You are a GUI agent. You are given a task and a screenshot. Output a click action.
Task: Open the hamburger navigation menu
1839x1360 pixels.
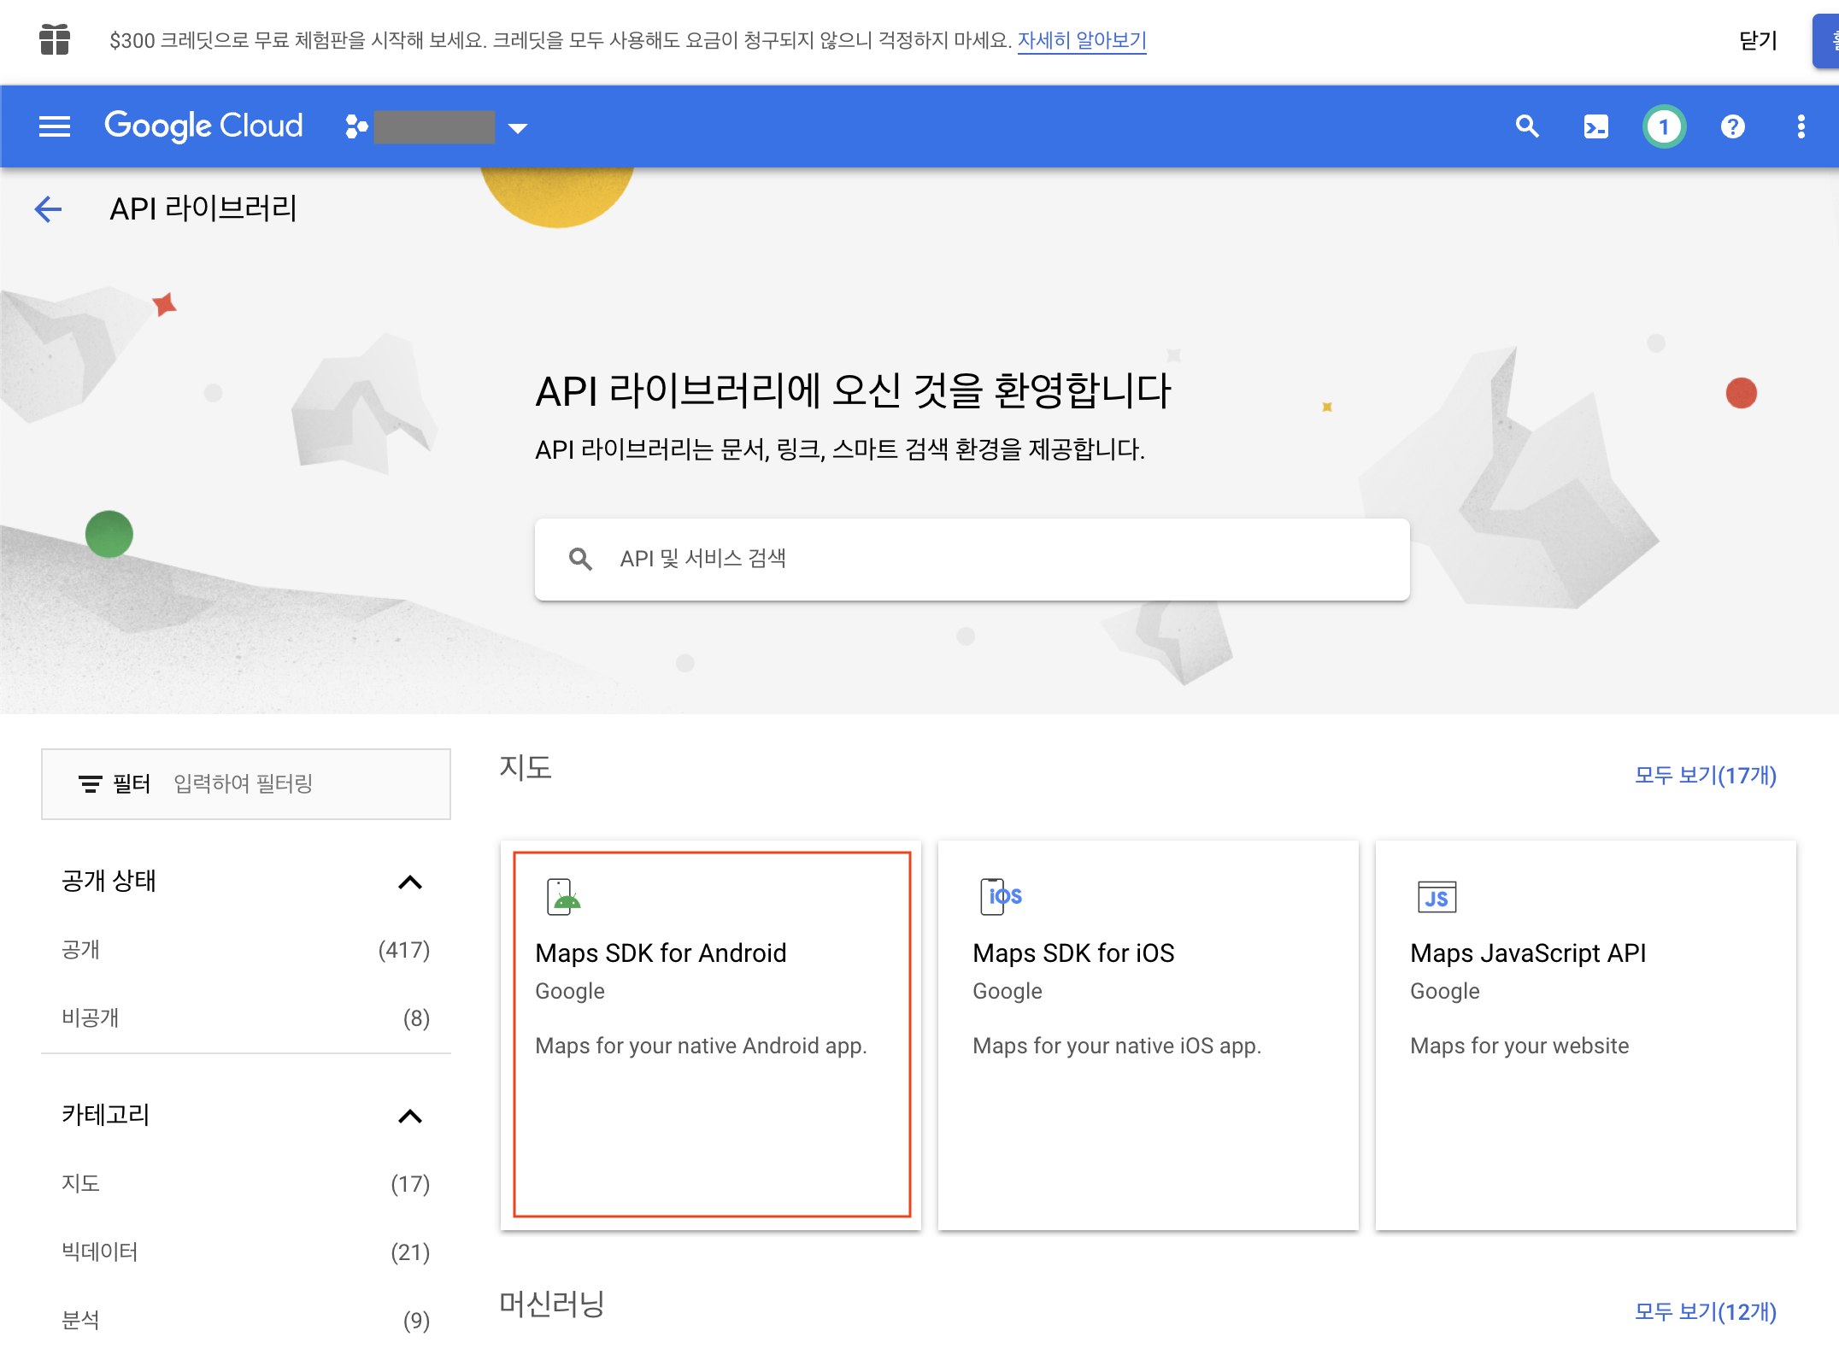click(x=55, y=127)
